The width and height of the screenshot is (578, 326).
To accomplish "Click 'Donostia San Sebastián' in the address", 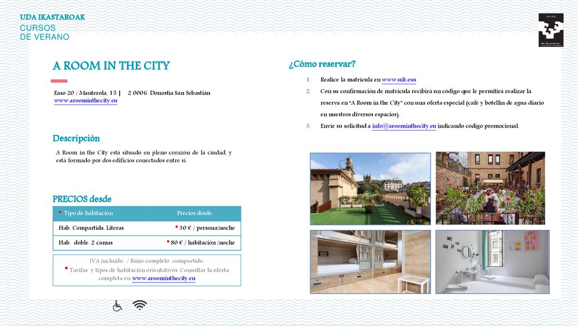I will 180,93.
